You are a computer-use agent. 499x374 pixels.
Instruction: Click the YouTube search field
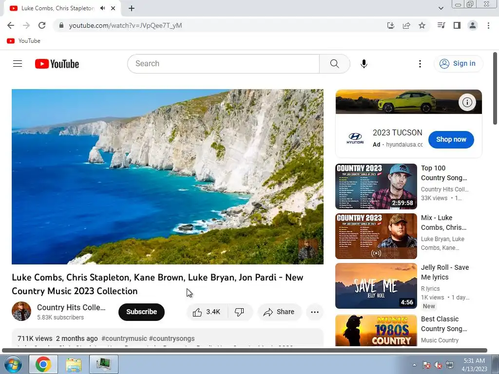[223, 64]
